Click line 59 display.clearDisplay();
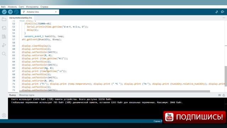This screenshot has width=227, height=128. pyautogui.click(x=37, y=46)
